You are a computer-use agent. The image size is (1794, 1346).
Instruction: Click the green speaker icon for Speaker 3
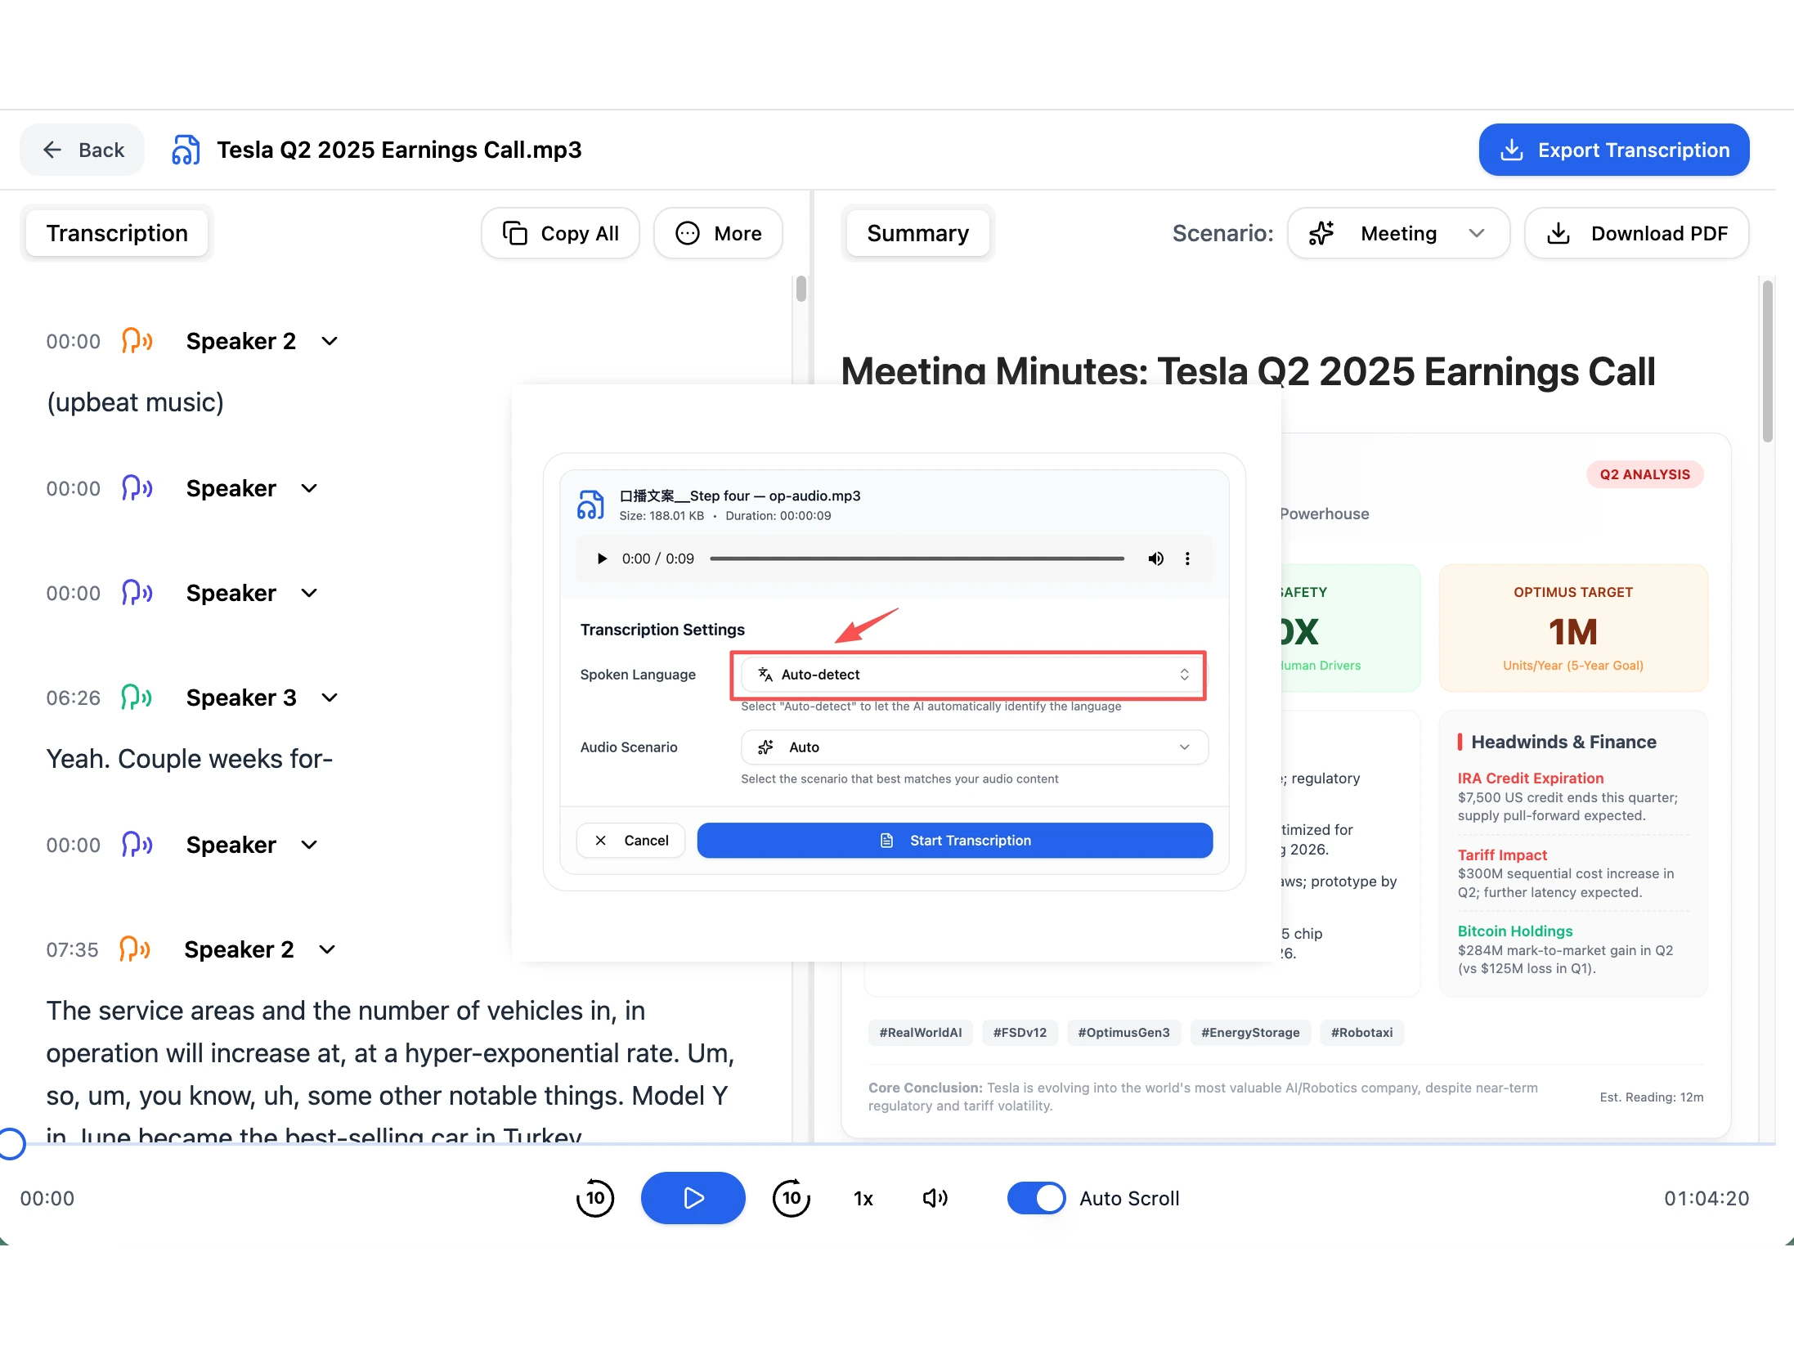[137, 697]
